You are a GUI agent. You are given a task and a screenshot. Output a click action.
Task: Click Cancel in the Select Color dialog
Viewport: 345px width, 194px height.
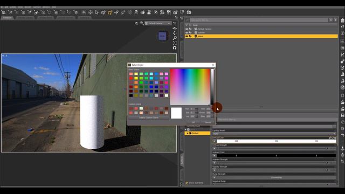[208, 122]
